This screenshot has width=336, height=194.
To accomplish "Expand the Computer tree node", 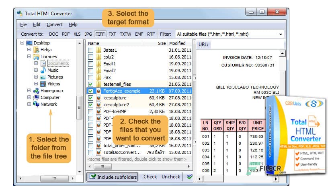I will 29,97.
